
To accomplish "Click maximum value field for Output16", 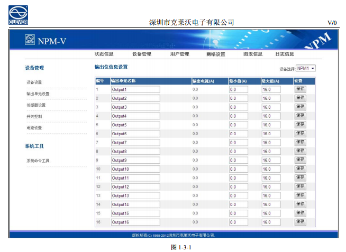I will (271, 222).
